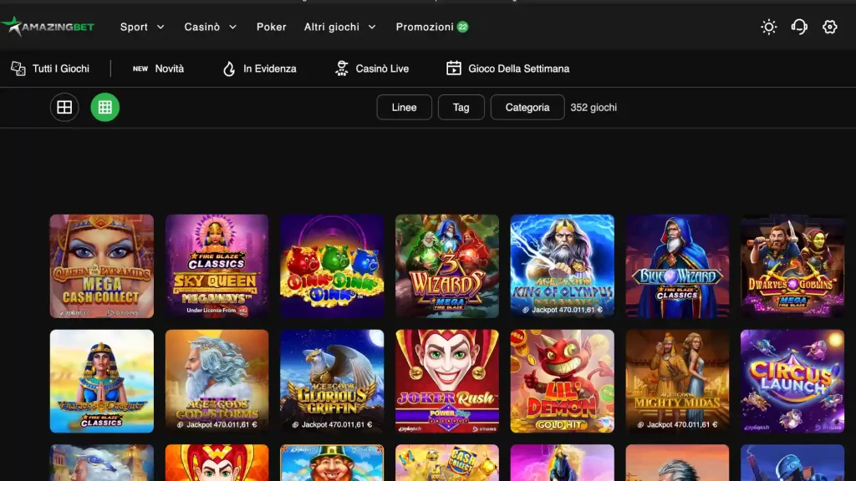Click the Promozioni 22 badge
The image size is (856, 481).
click(462, 27)
